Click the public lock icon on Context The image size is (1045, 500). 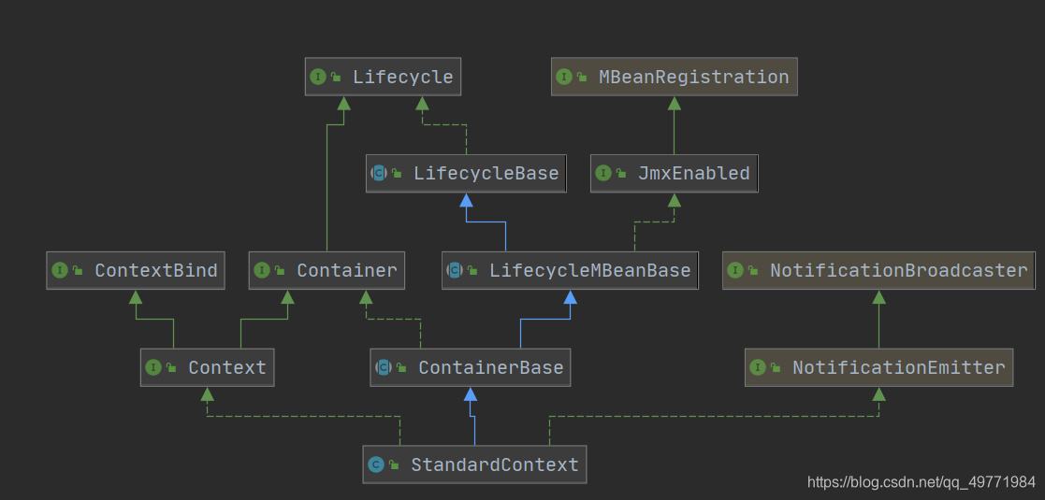point(172,368)
